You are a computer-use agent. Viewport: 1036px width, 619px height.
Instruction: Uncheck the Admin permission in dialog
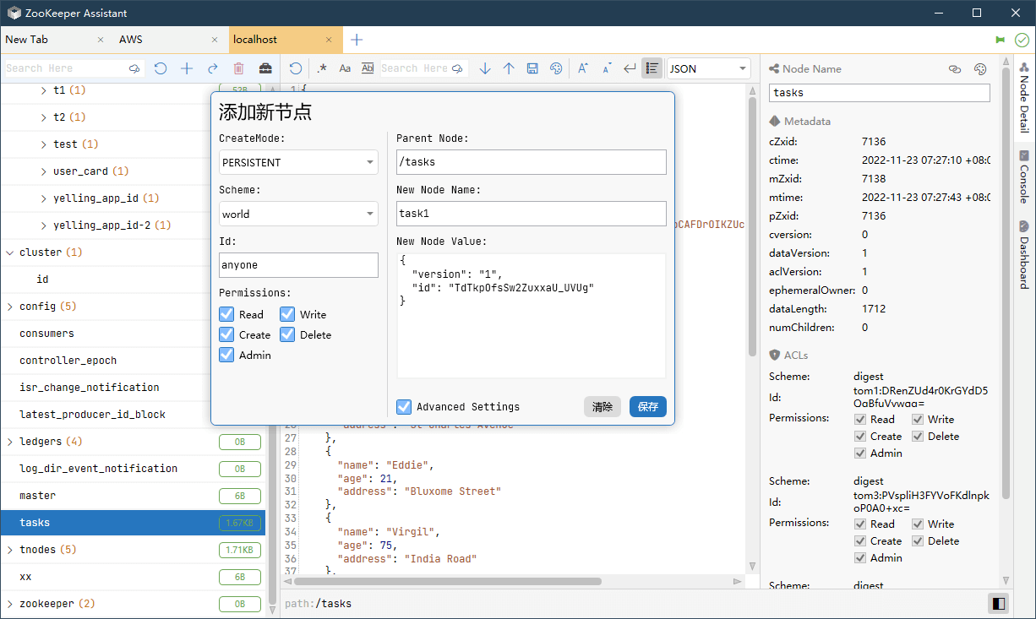click(x=226, y=355)
